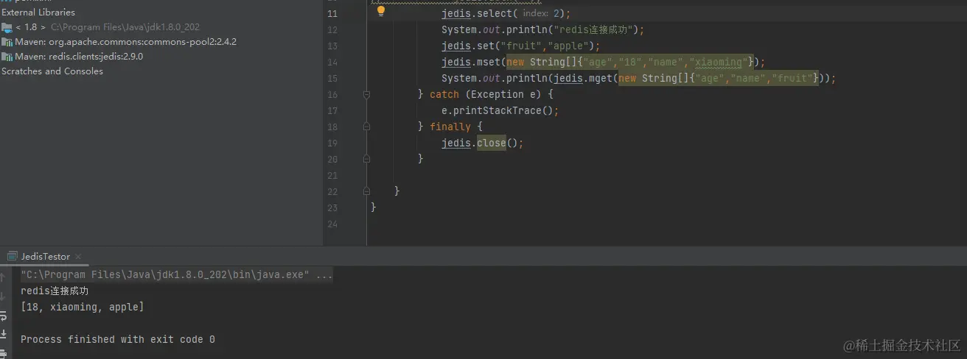Click the commons-pool2 Maven library icon

7,42
